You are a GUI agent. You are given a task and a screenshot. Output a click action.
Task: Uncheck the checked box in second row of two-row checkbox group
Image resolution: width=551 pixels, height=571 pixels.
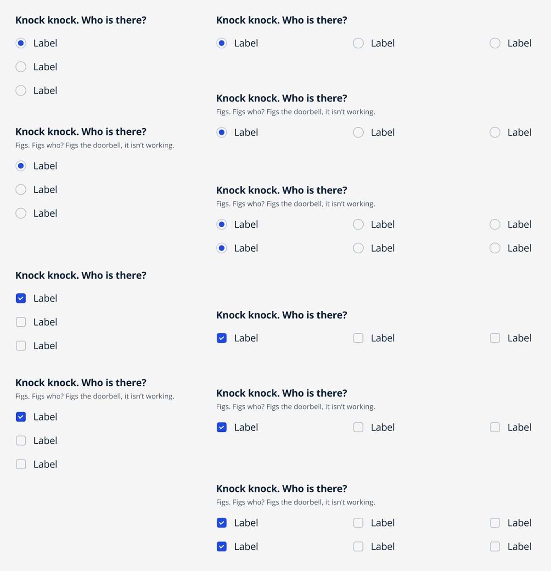[x=222, y=547]
